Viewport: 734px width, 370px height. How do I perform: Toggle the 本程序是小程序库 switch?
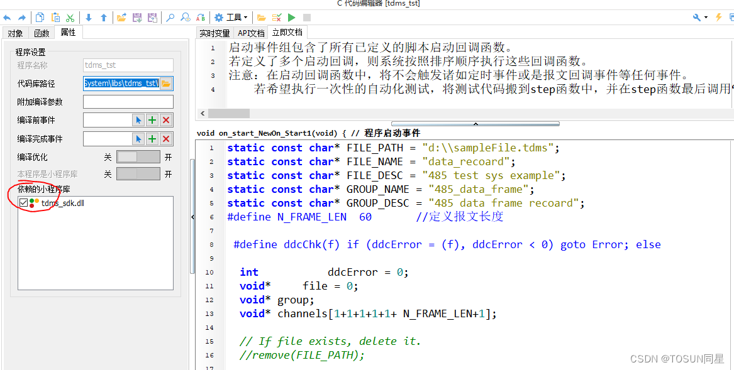point(138,174)
